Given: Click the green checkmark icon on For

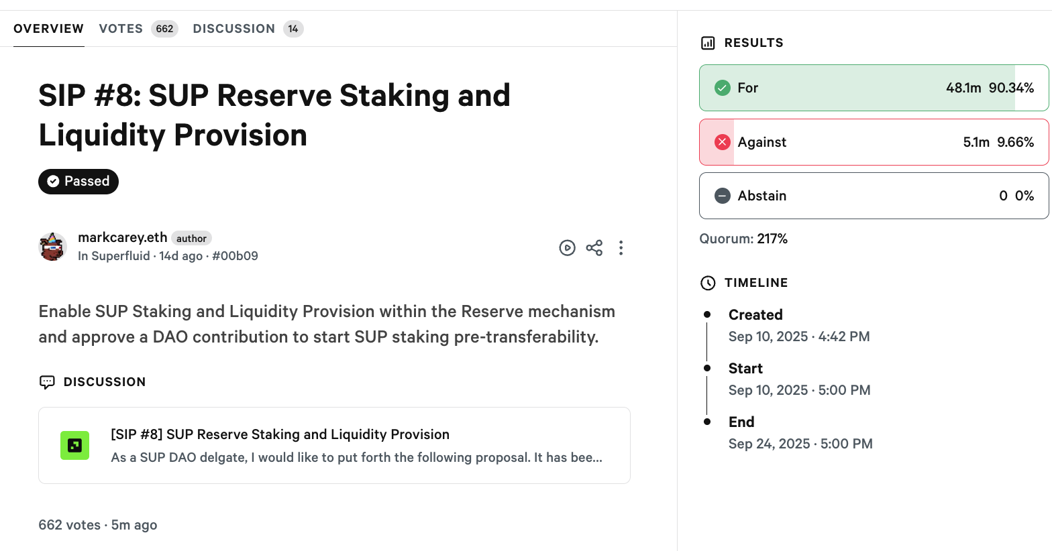Looking at the screenshot, I should coord(722,88).
